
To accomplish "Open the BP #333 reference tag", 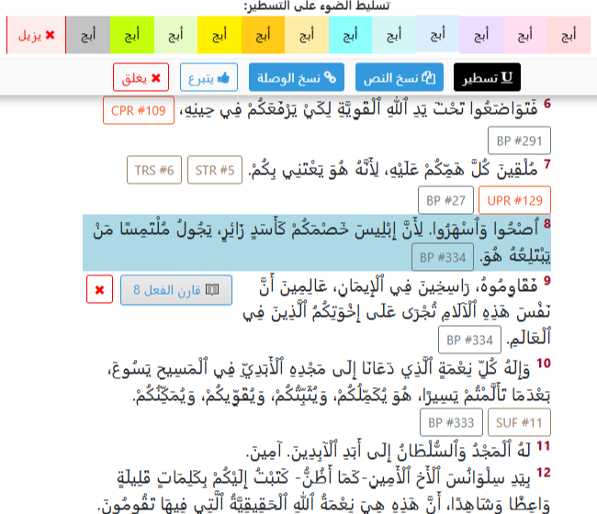I will tap(451, 422).
